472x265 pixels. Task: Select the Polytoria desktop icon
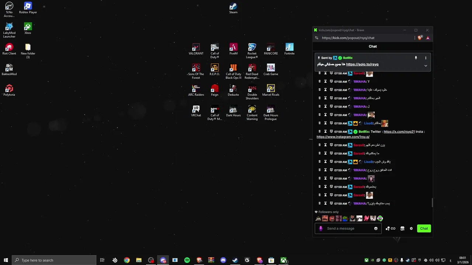tap(9, 91)
